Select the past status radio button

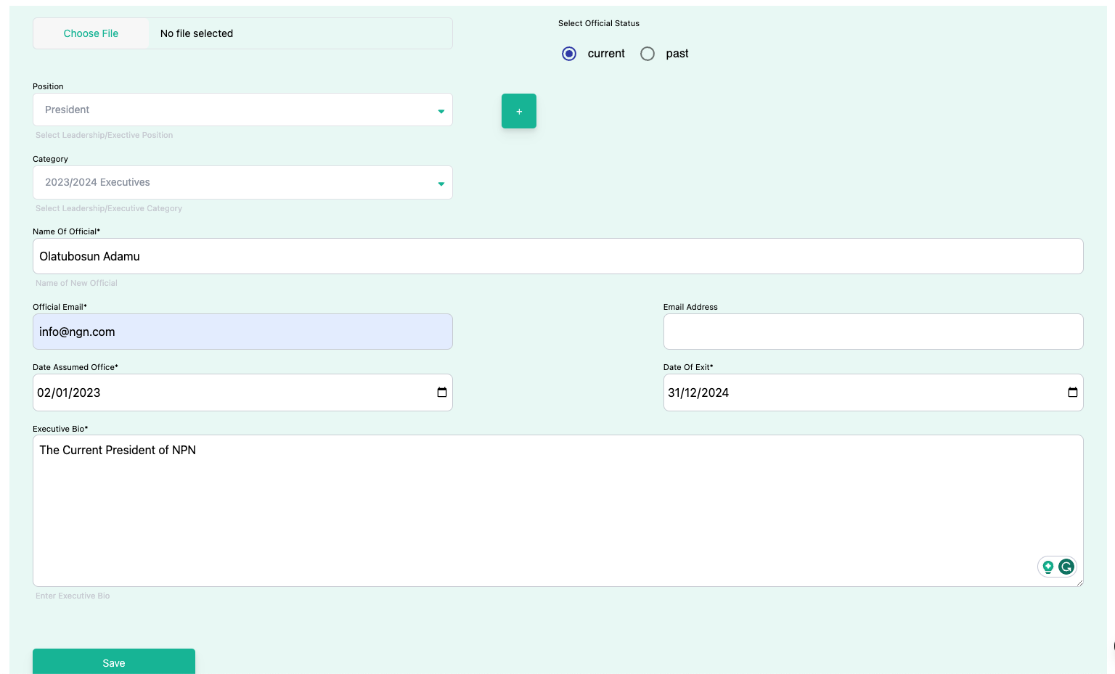[648, 54]
